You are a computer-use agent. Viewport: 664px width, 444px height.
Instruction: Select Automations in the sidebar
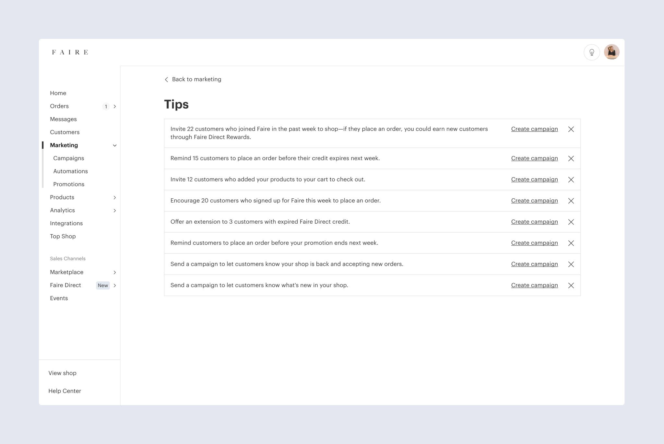click(x=70, y=171)
